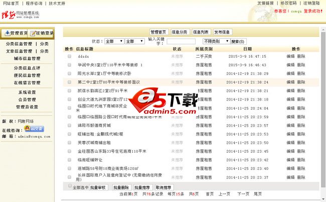Viewport: 326px width, 202px height.
Task: Click the 批量审核 button
Action: 98,187
